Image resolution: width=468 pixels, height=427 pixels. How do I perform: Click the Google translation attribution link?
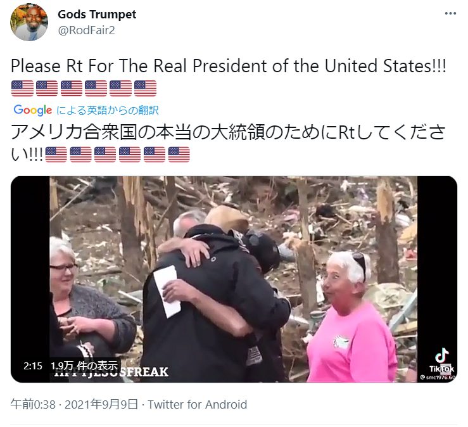[x=86, y=110]
